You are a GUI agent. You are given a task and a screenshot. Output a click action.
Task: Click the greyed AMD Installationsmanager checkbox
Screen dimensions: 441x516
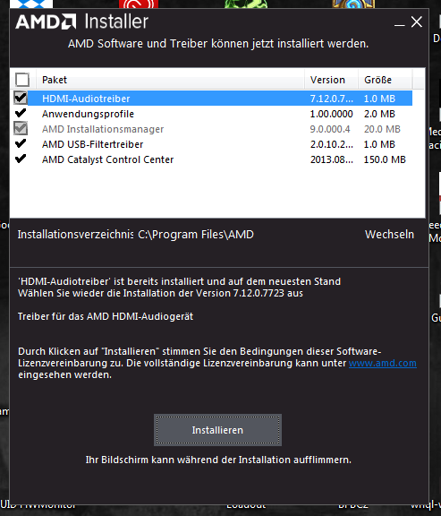(x=21, y=128)
